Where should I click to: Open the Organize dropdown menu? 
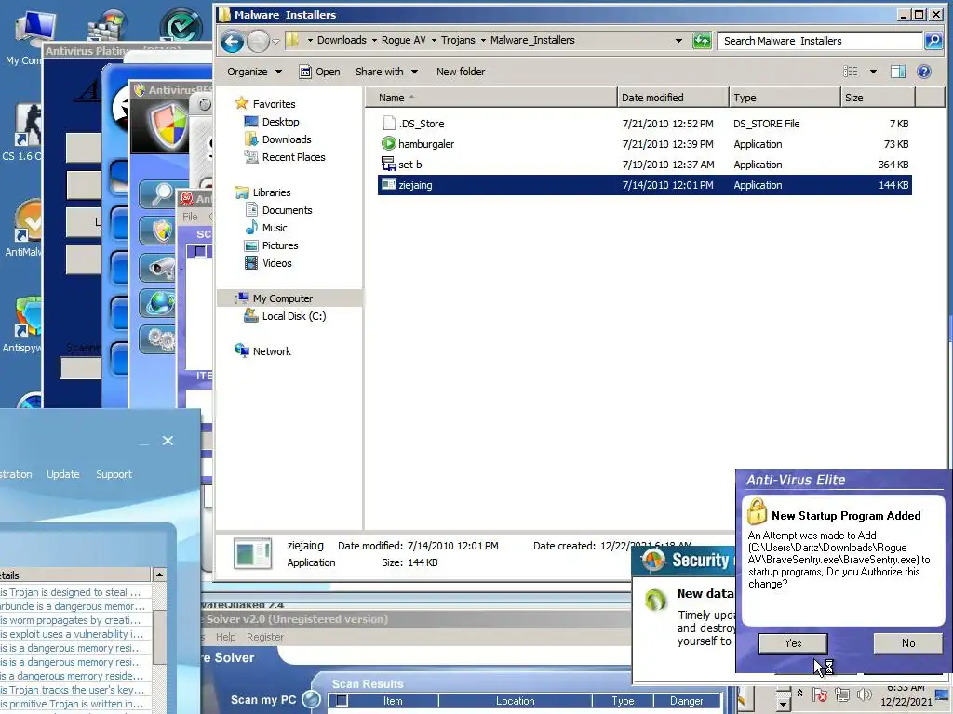[x=254, y=72]
